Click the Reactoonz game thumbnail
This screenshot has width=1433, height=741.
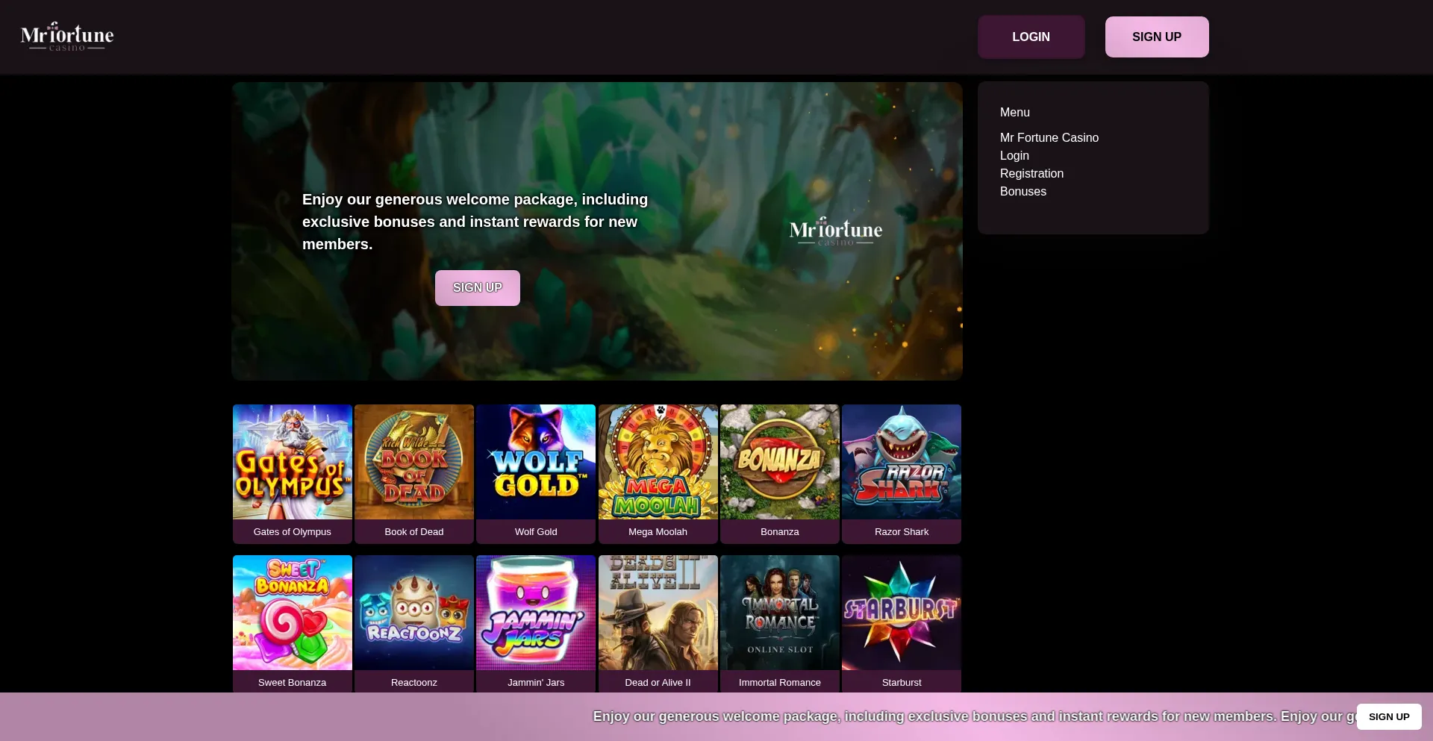(x=413, y=613)
